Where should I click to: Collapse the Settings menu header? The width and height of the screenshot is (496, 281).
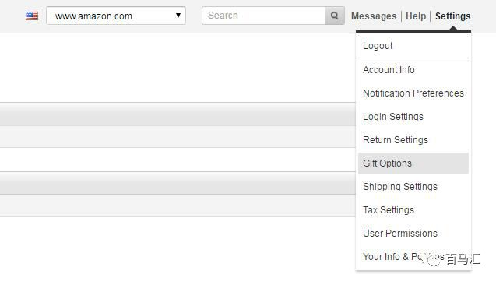pos(452,16)
